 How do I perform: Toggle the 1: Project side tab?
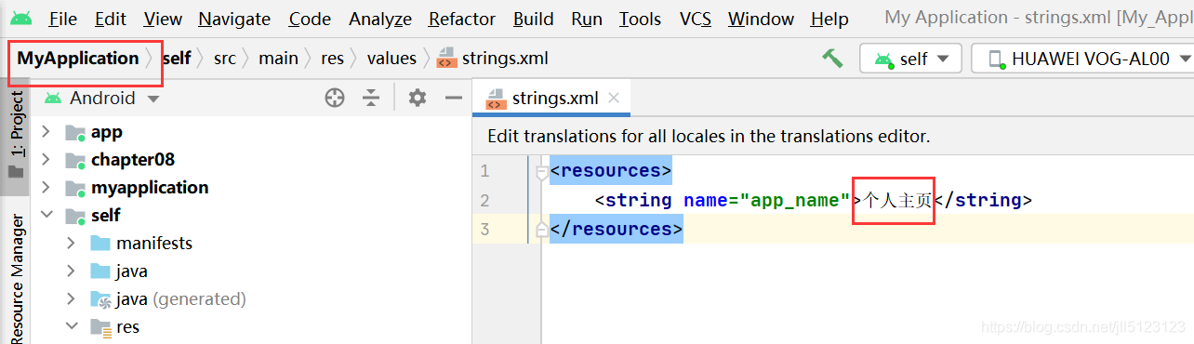[x=16, y=136]
